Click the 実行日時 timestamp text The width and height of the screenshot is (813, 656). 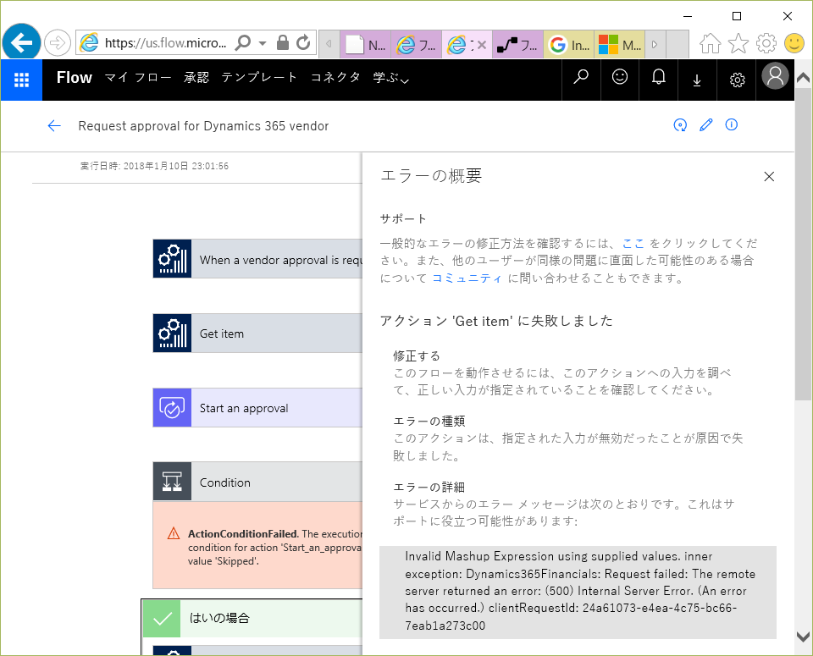[x=154, y=166]
